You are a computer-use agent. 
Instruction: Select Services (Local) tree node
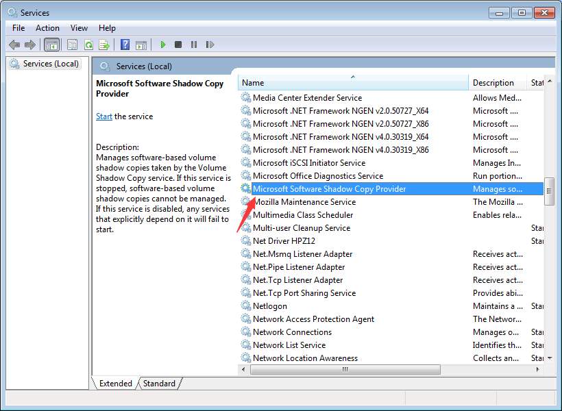pyautogui.click(x=45, y=64)
